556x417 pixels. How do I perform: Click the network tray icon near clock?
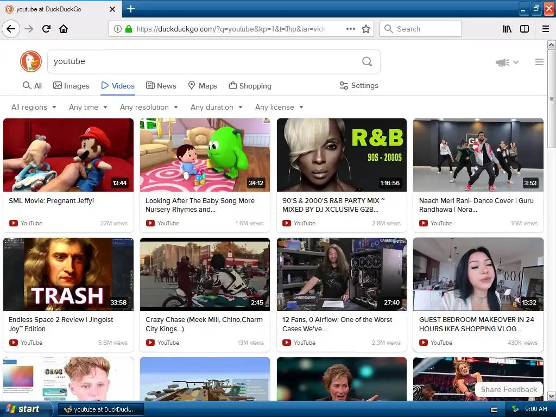pos(515,409)
